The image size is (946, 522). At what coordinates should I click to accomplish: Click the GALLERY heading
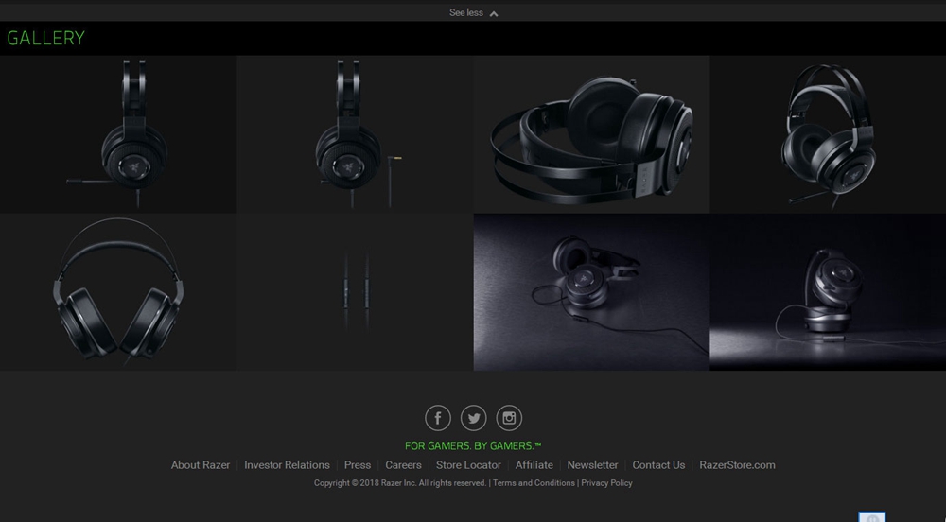pyautogui.click(x=45, y=38)
